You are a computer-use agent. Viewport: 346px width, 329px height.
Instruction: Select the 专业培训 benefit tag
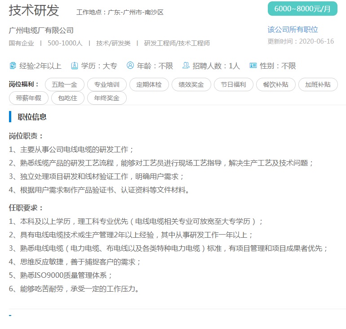point(107,84)
